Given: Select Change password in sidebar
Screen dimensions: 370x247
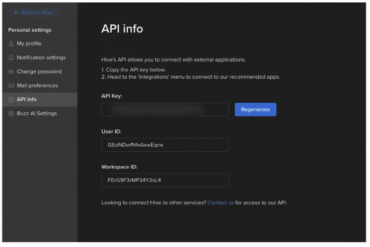Looking at the screenshot, I should [x=40, y=71].
